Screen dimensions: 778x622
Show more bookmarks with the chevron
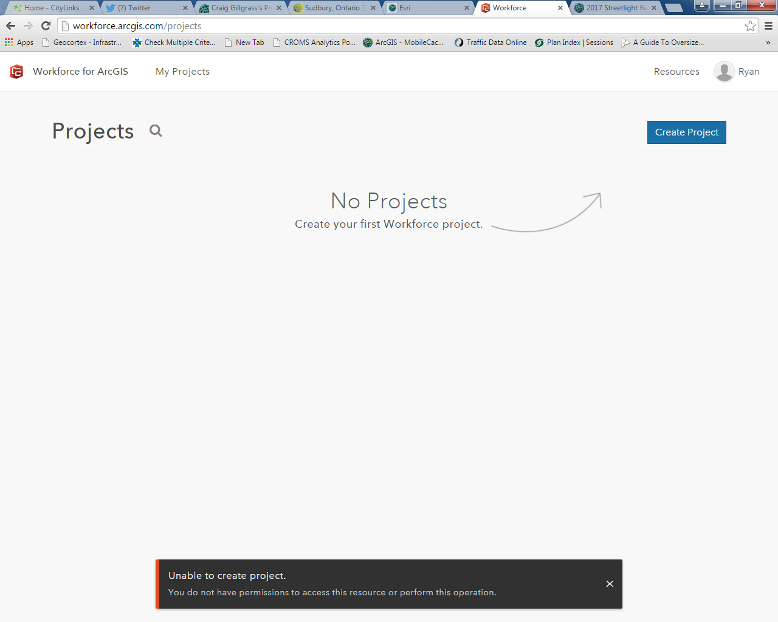tap(768, 43)
